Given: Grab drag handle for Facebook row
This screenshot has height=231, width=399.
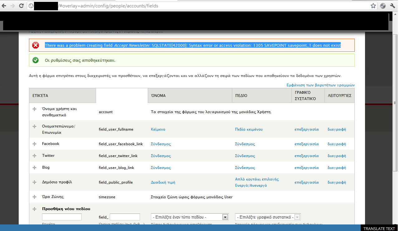Looking at the screenshot, I should point(34,144).
